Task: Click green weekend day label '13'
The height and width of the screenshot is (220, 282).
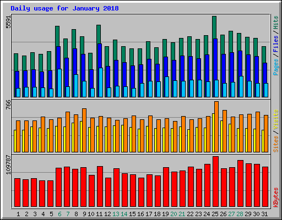Action: click(116, 214)
